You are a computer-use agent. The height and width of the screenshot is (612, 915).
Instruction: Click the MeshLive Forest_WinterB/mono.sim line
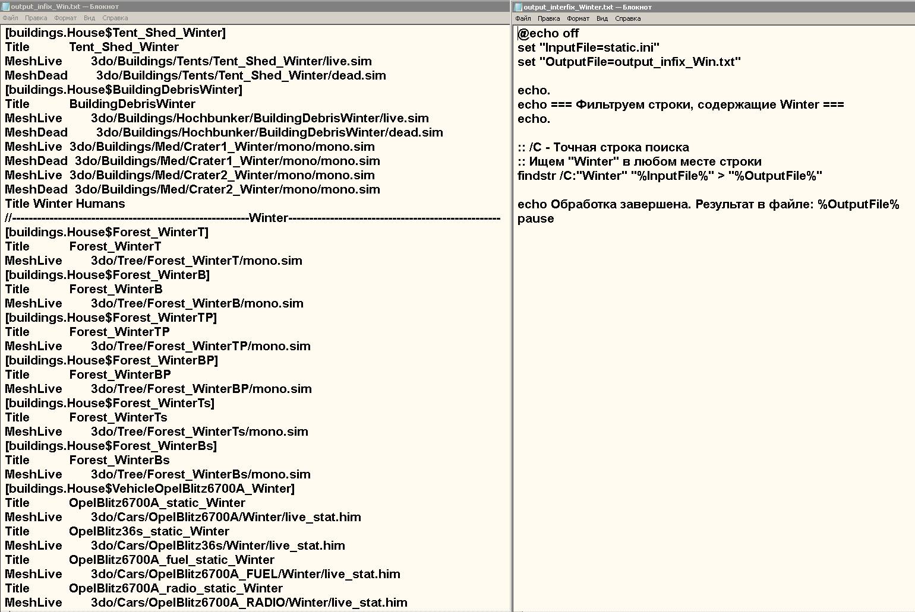(154, 303)
